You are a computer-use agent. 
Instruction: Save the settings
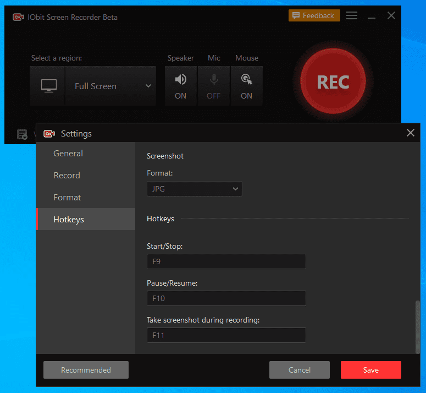[x=371, y=370]
